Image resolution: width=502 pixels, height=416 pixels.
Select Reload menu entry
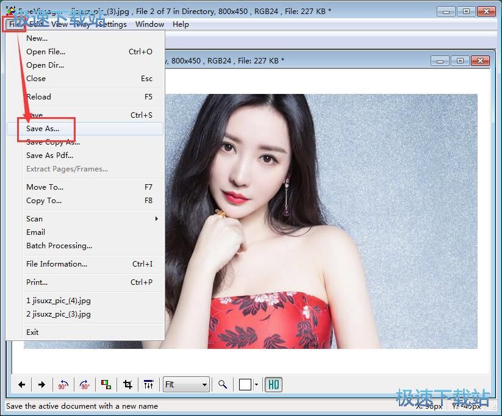(85, 97)
